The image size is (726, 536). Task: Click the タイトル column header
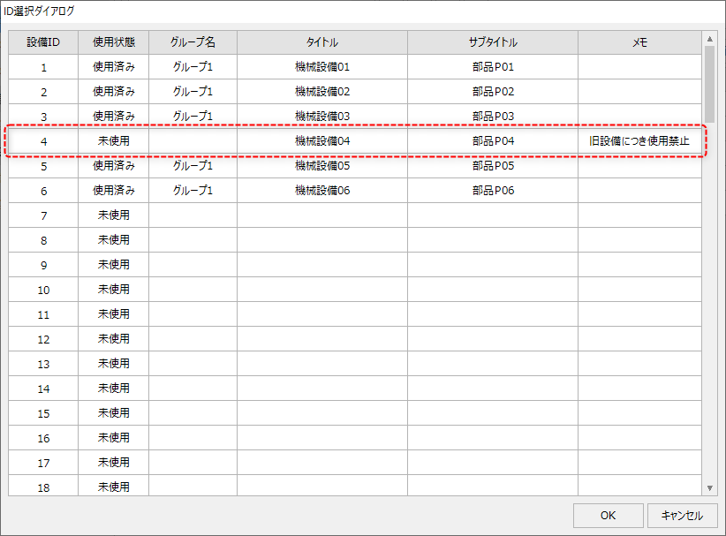click(x=320, y=41)
